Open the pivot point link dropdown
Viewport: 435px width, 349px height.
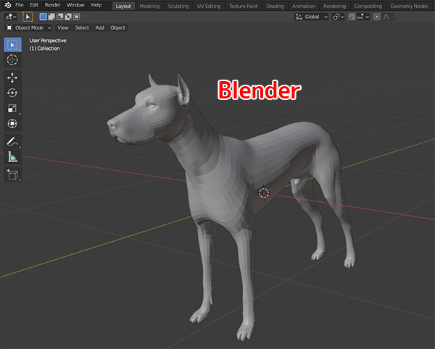[339, 17]
